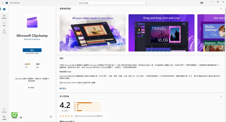Click the screenshots section heading
The width and height of the screenshot is (226, 122).
pos(65,9)
